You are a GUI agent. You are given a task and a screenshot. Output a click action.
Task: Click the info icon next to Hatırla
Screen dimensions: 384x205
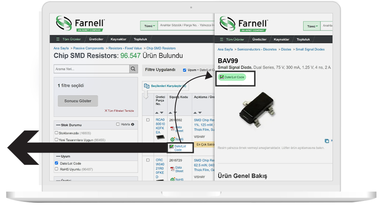(x=132, y=125)
